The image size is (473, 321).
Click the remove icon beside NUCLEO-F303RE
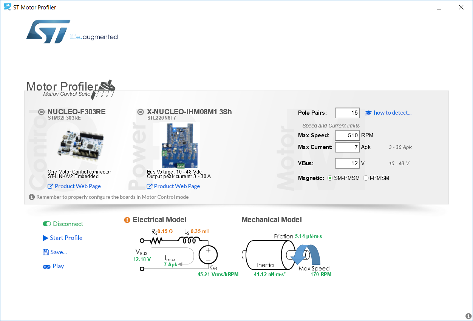click(42, 112)
